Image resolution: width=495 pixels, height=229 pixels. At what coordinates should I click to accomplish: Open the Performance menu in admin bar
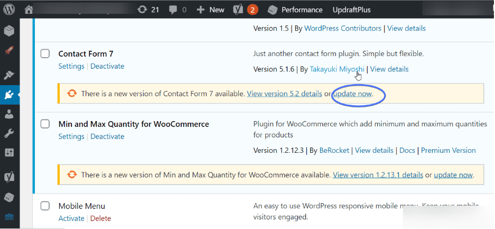[302, 10]
